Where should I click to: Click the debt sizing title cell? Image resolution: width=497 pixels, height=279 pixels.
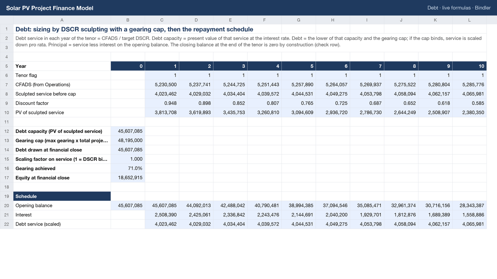(134, 29)
